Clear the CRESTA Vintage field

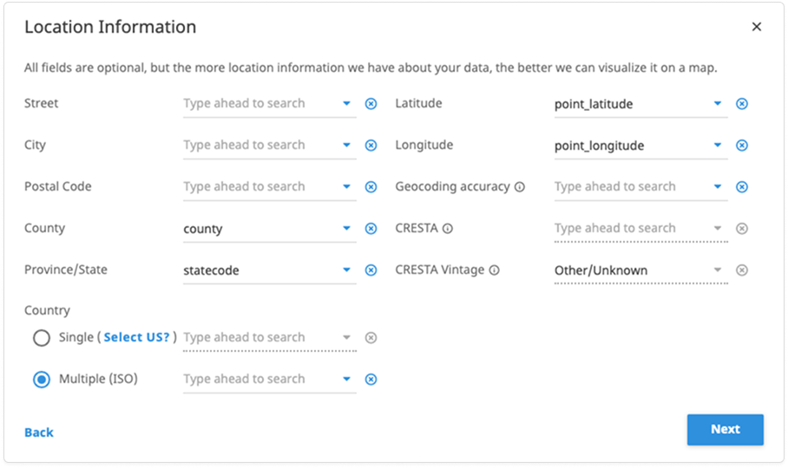tap(742, 270)
